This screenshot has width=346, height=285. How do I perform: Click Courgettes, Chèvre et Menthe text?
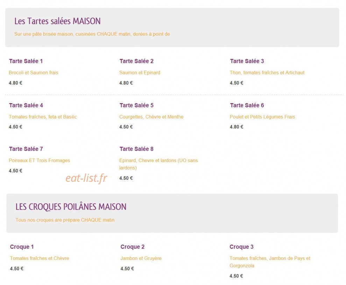[x=151, y=117]
